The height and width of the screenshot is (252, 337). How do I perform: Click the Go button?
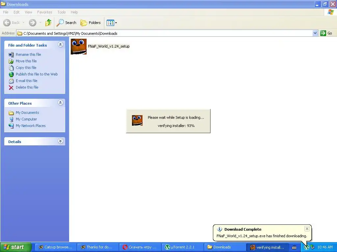[326, 33]
